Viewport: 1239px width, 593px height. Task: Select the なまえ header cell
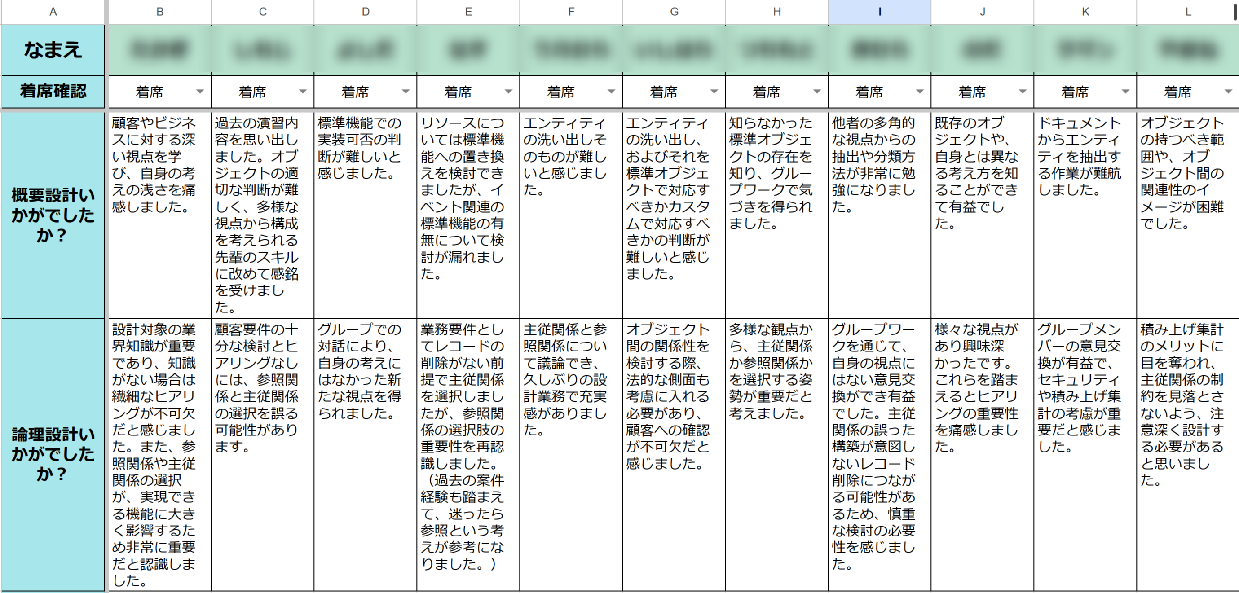pyautogui.click(x=53, y=50)
